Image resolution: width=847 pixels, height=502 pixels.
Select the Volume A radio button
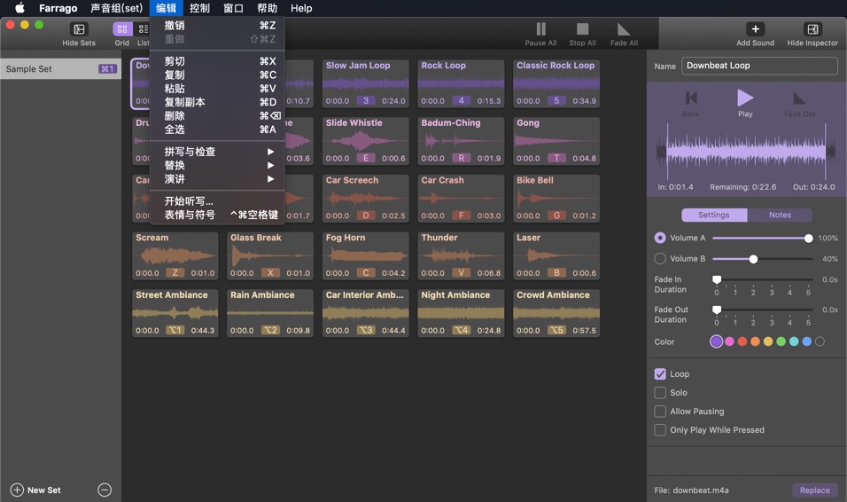tap(660, 238)
